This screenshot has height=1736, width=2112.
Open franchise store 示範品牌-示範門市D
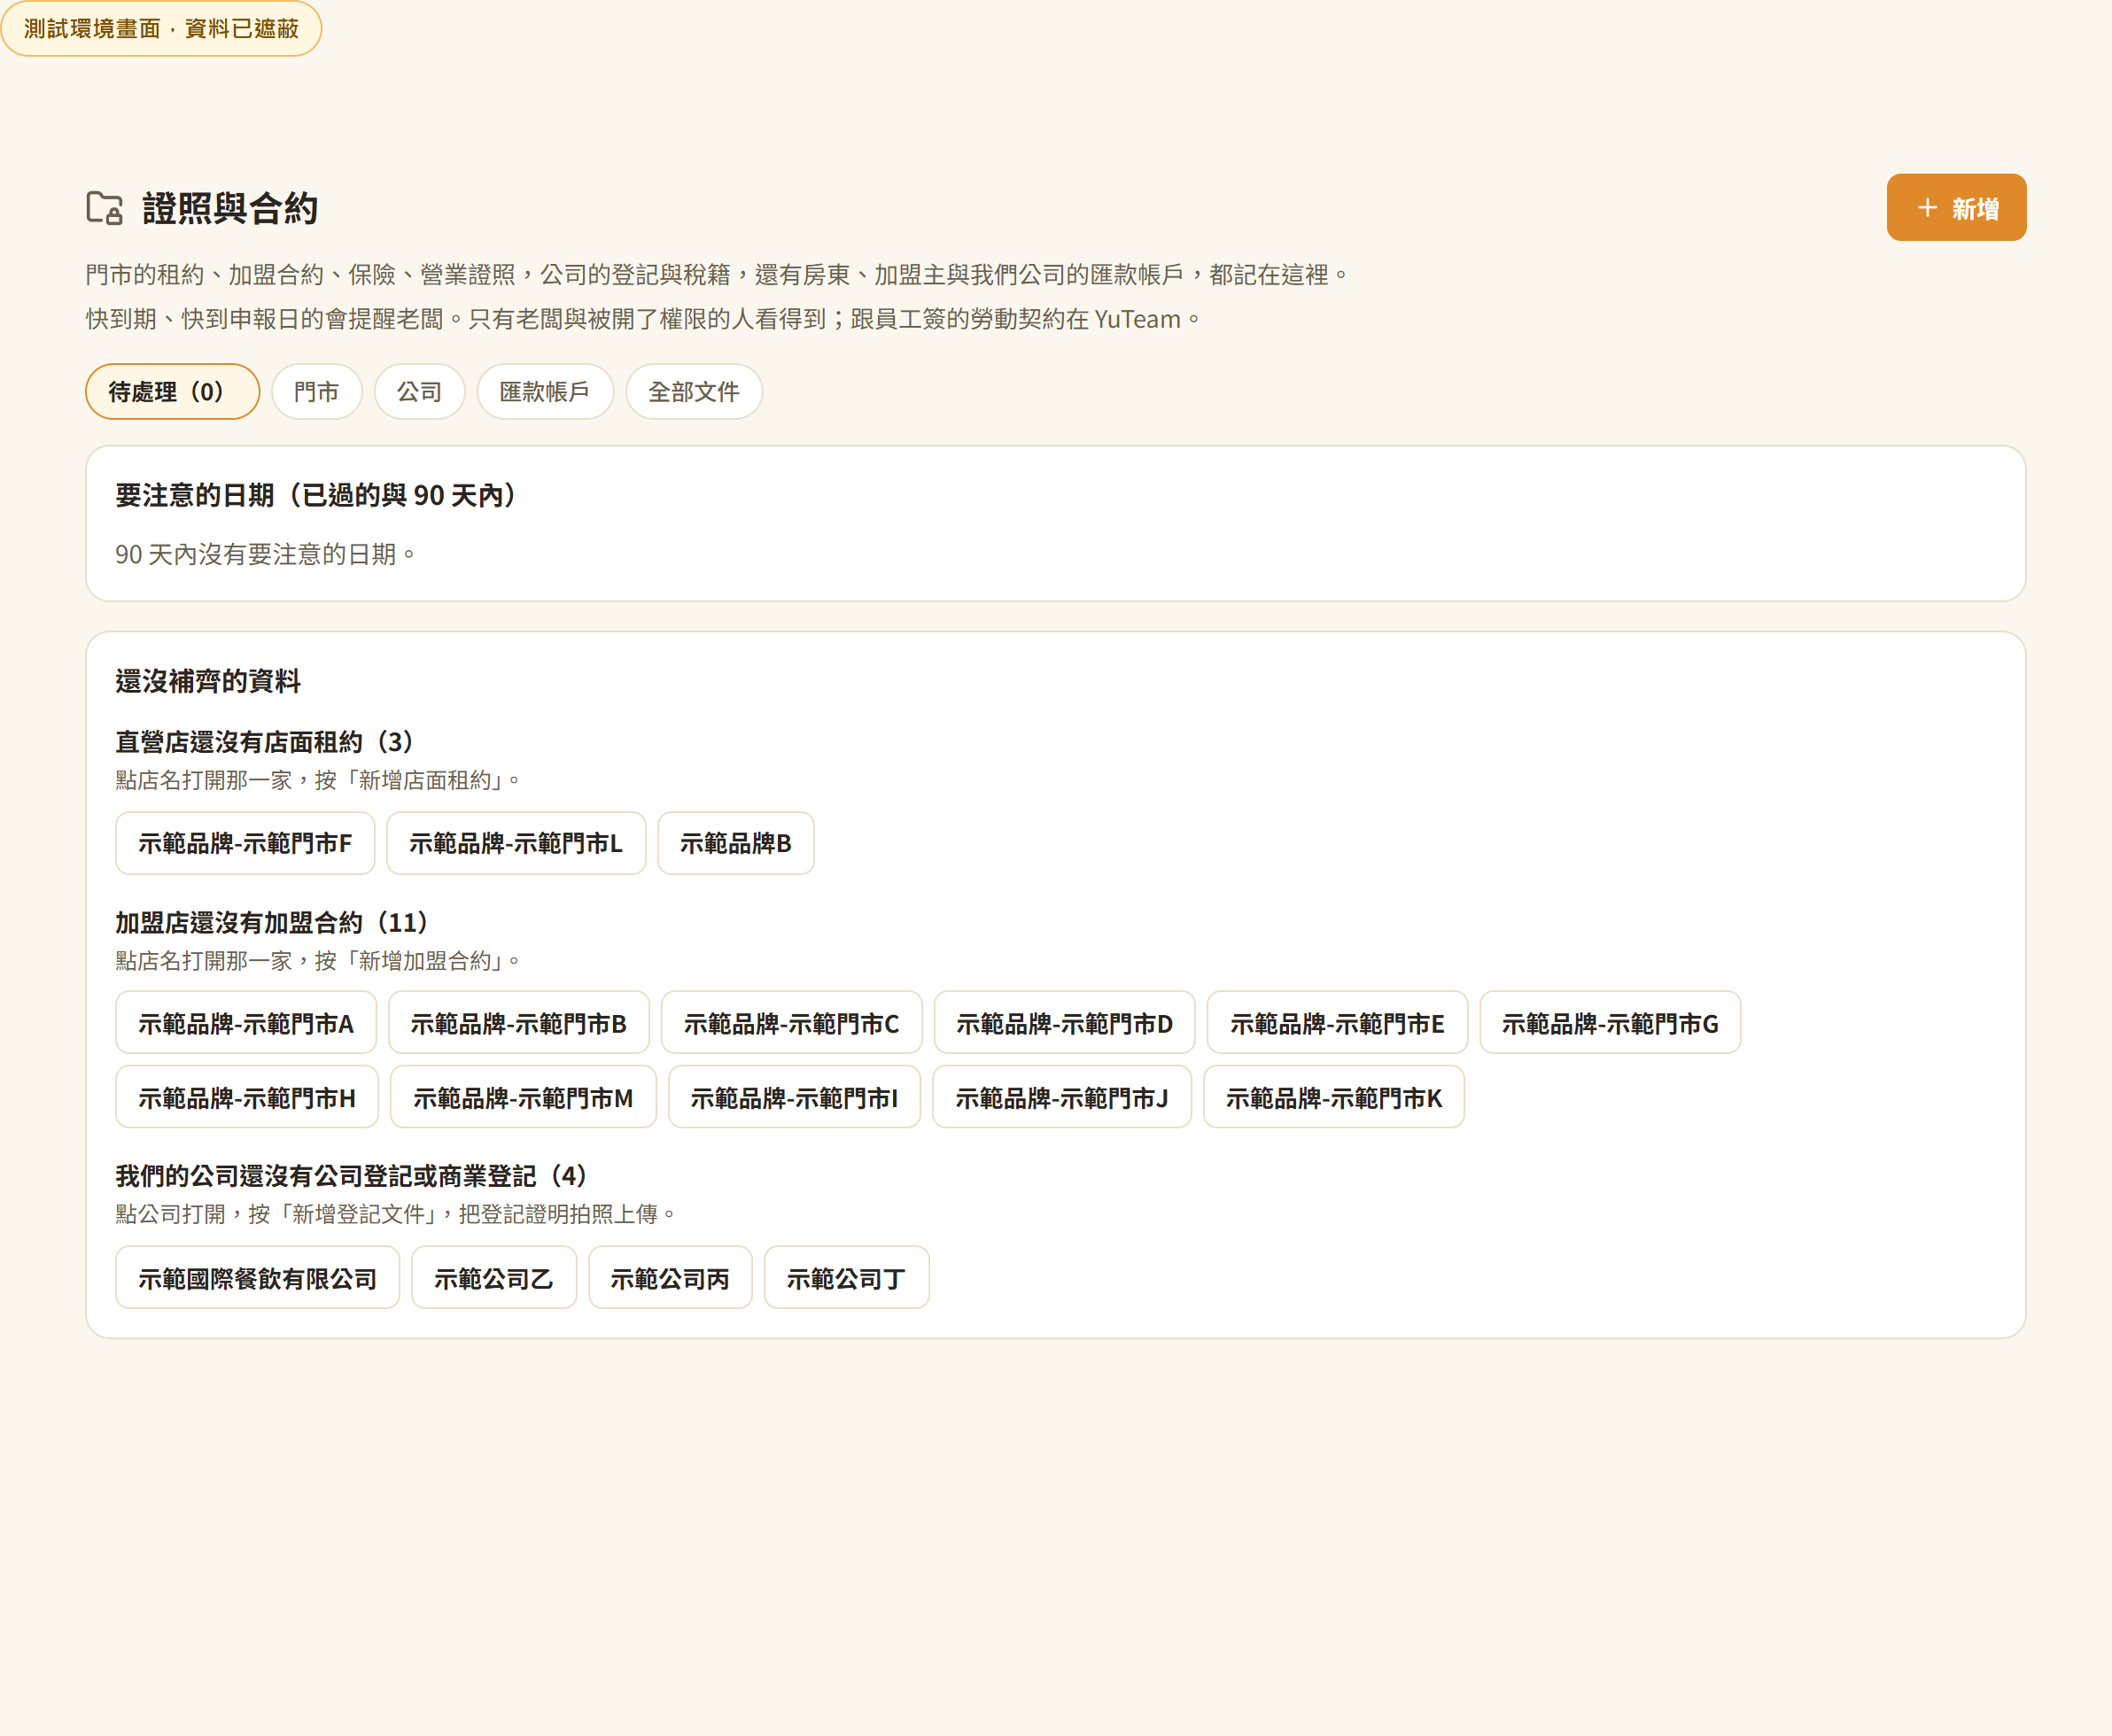1065,1023
